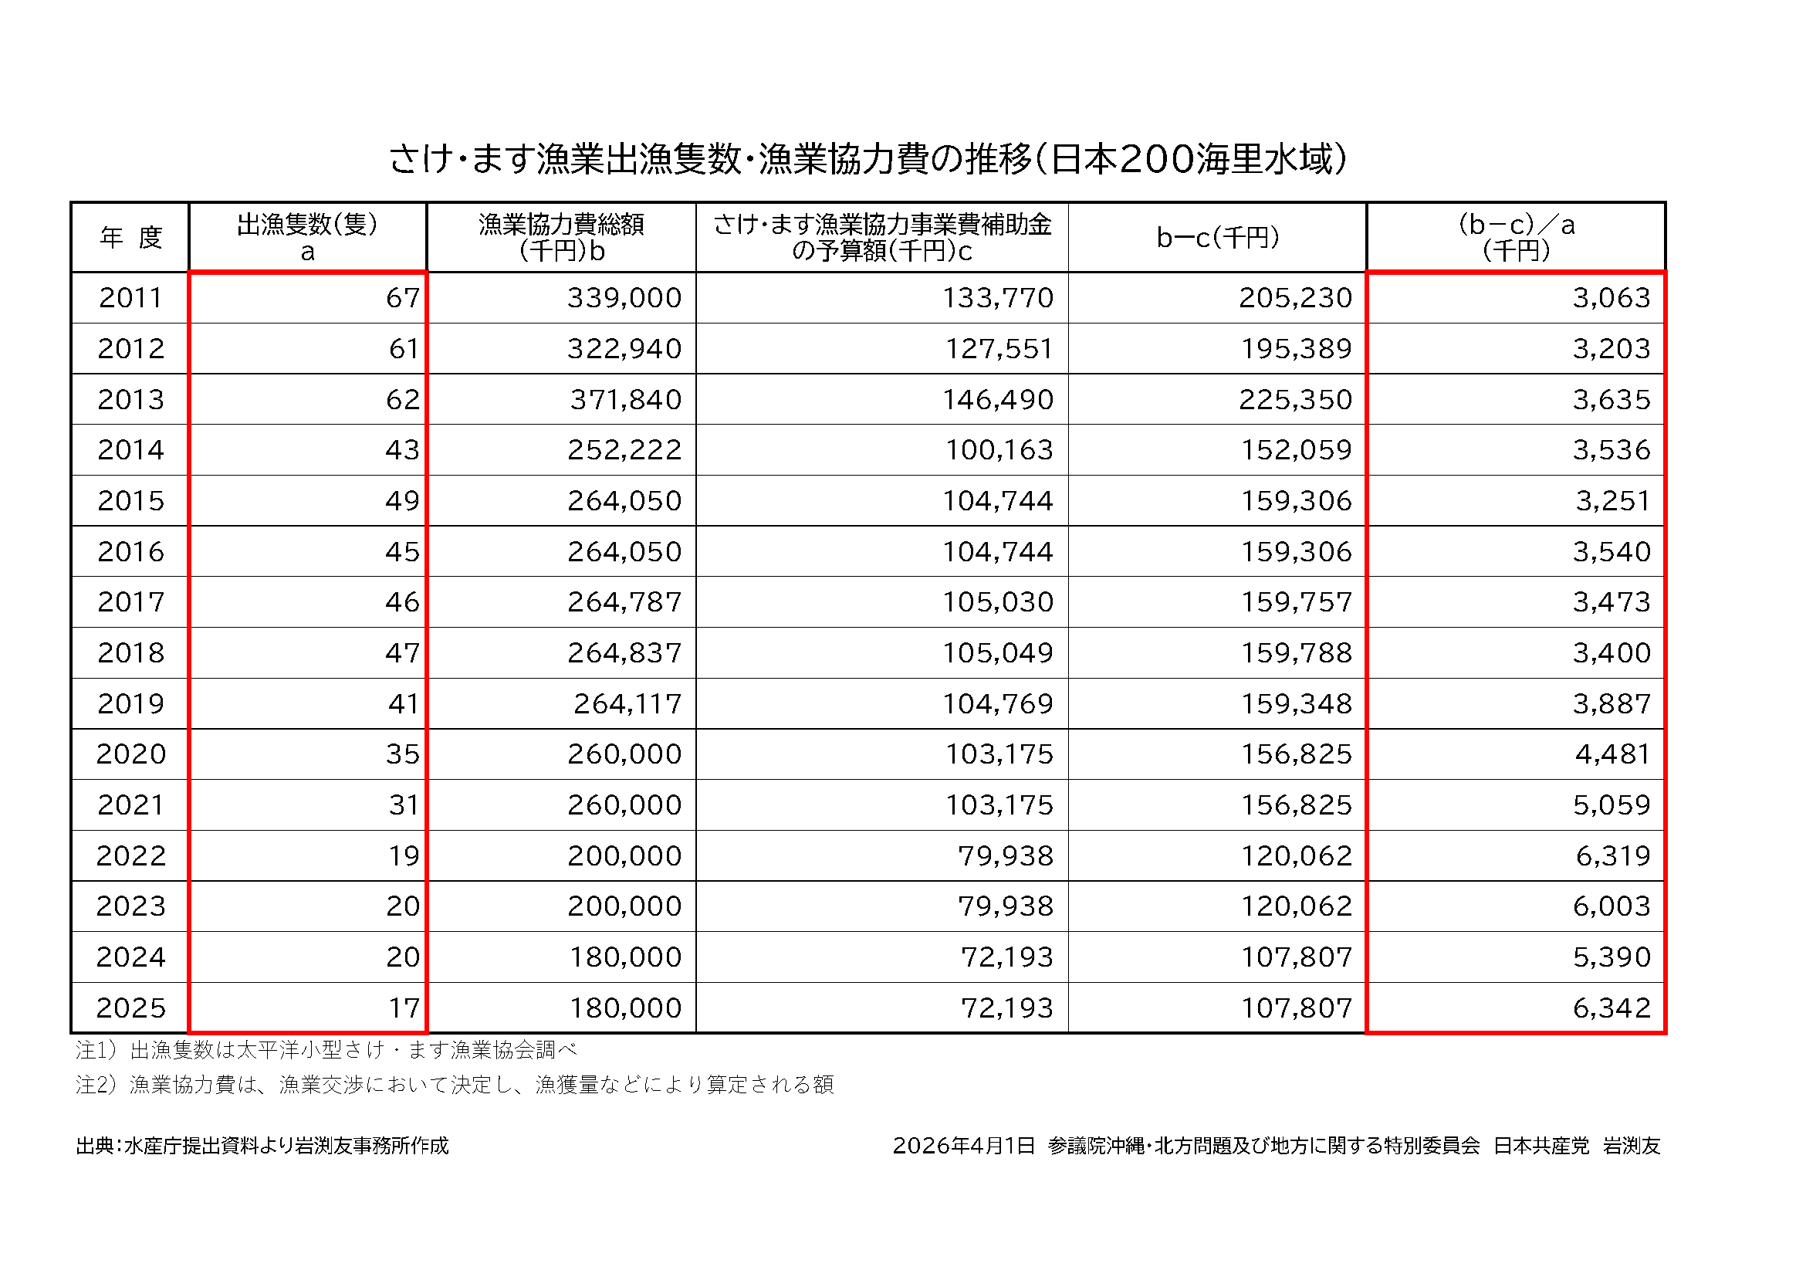Click the 6,342 value in last row
The width and height of the screenshot is (1806, 1277).
pyautogui.click(x=1610, y=1008)
